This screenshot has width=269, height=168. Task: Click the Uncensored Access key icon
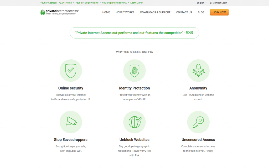coord(198,122)
